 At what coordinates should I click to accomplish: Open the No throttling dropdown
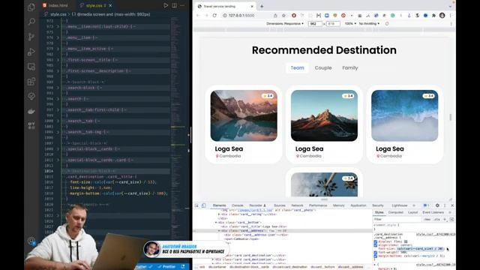(369, 23)
